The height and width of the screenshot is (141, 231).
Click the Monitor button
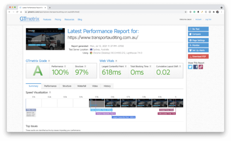(198, 45)
